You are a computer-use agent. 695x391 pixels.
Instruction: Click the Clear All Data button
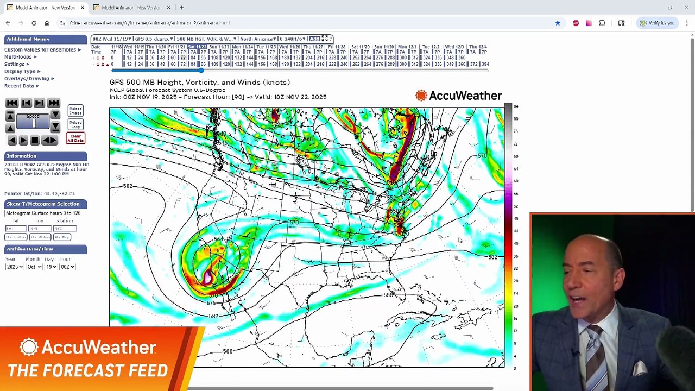tap(75, 138)
